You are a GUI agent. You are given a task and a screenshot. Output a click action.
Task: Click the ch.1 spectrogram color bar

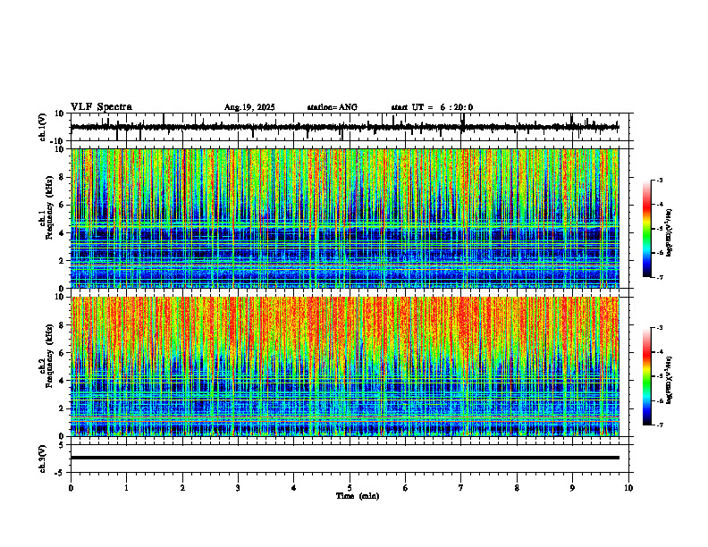tap(647, 228)
